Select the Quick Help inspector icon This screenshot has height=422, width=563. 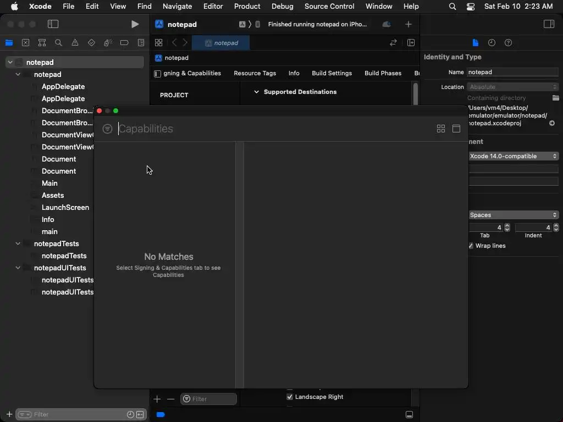click(508, 43)
